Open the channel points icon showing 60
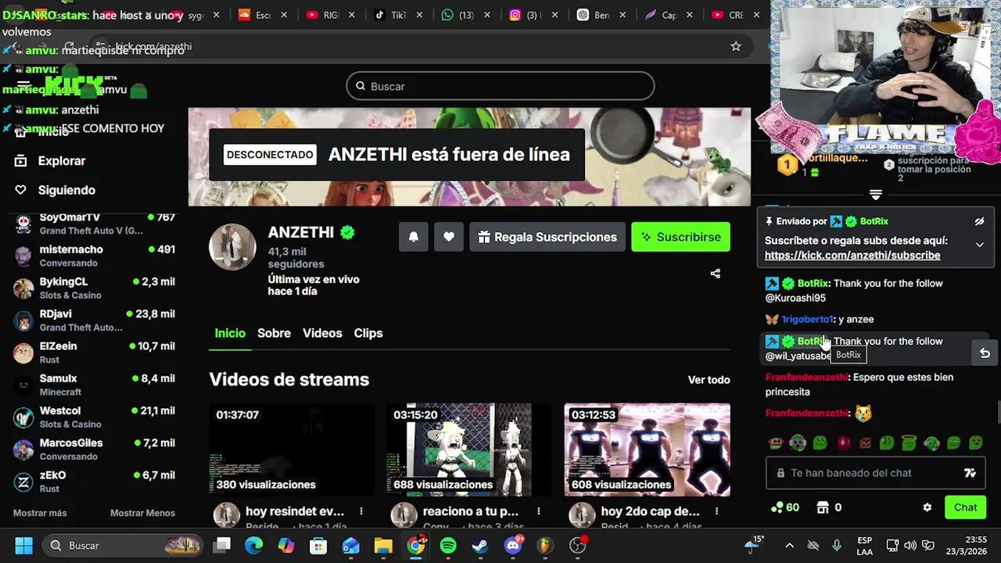 (x=784, y=507)
